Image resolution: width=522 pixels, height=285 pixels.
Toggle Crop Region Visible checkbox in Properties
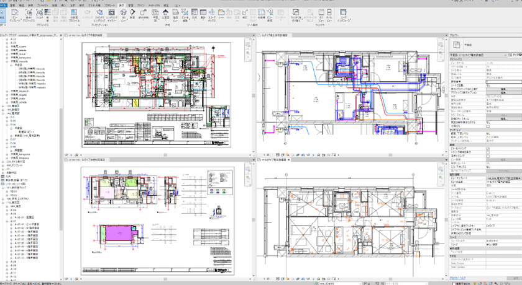click(487, 153)
